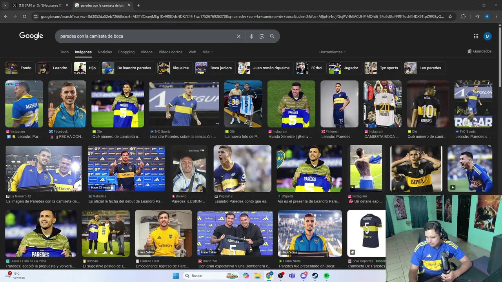Screen dimensions: 502x282
Task: Close the X (facutense) tab
Action: (x=67, y=5)
